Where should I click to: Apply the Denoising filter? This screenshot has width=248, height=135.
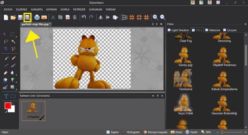click(x=221, y=38)
